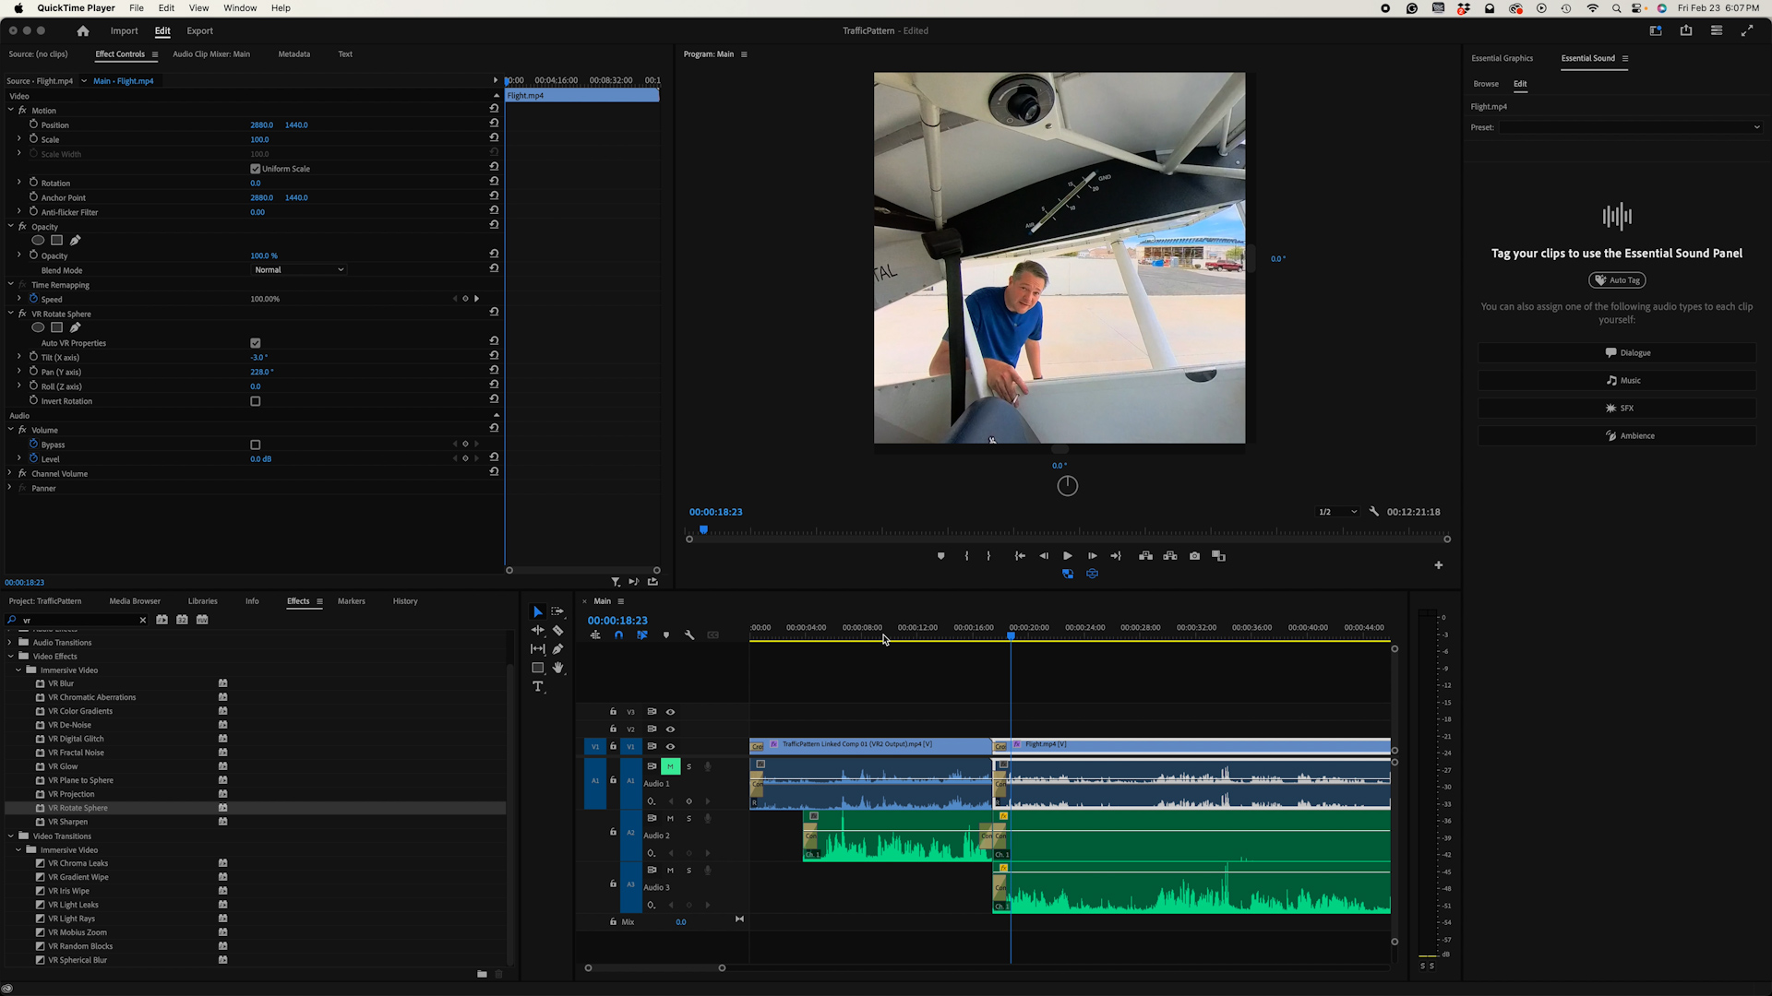Solo the Audio 2 track
The image size is (1772, 996).
point(688,819)
